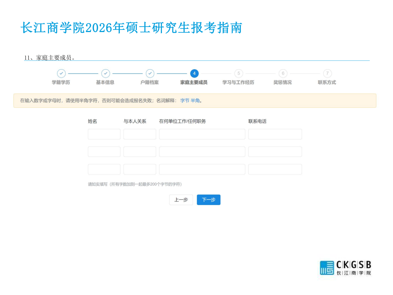Click first row 在何单位工作/任何职务 input
Image resolution: width=393 pixels, height=295 pixels.
tap(202, 134)
